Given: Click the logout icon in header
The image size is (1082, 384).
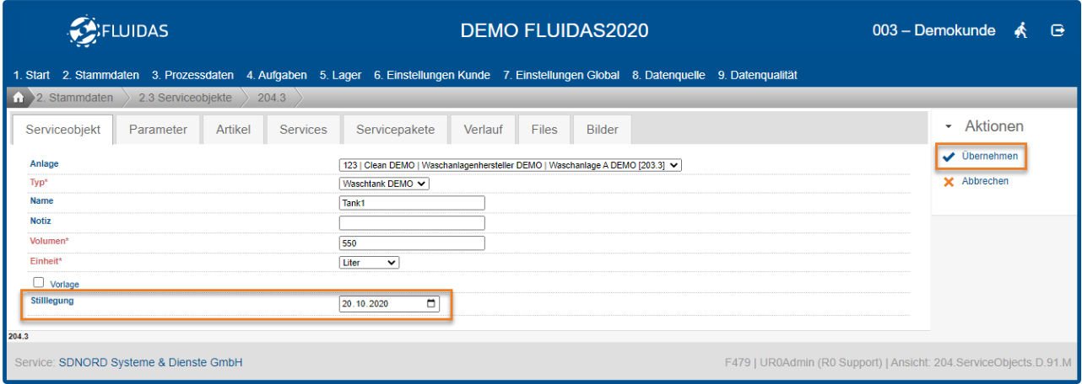Looking at the screenshot, I should point(1057,31).
